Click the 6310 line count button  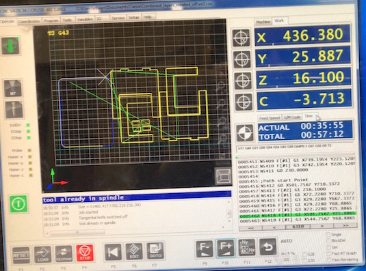[298, 227]
